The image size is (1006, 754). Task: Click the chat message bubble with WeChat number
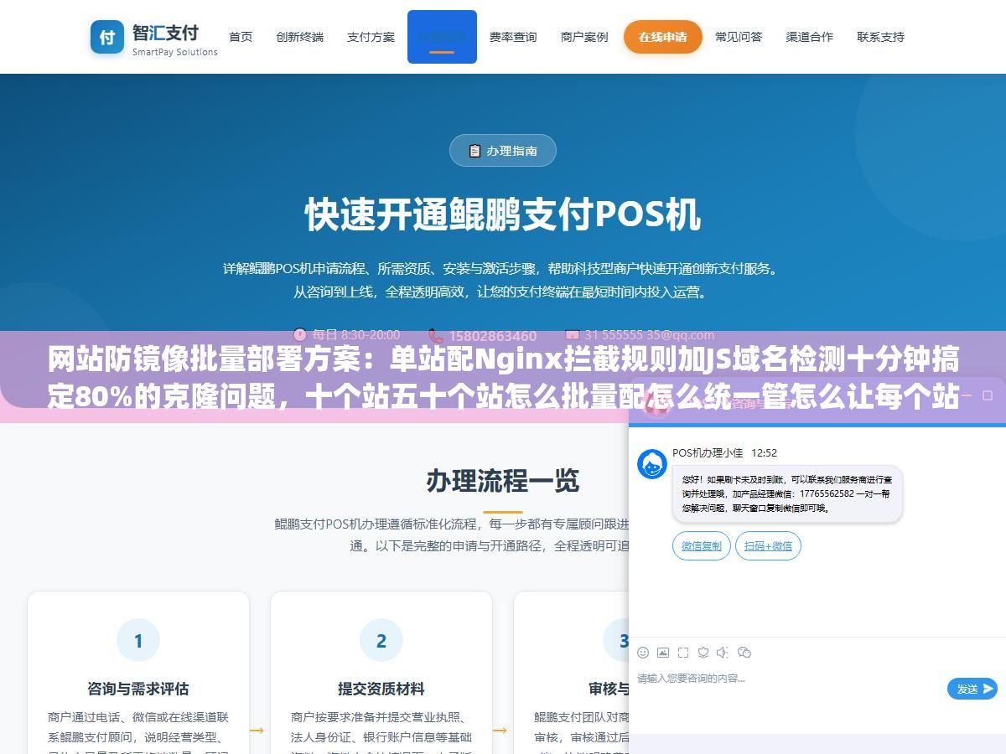787,494
